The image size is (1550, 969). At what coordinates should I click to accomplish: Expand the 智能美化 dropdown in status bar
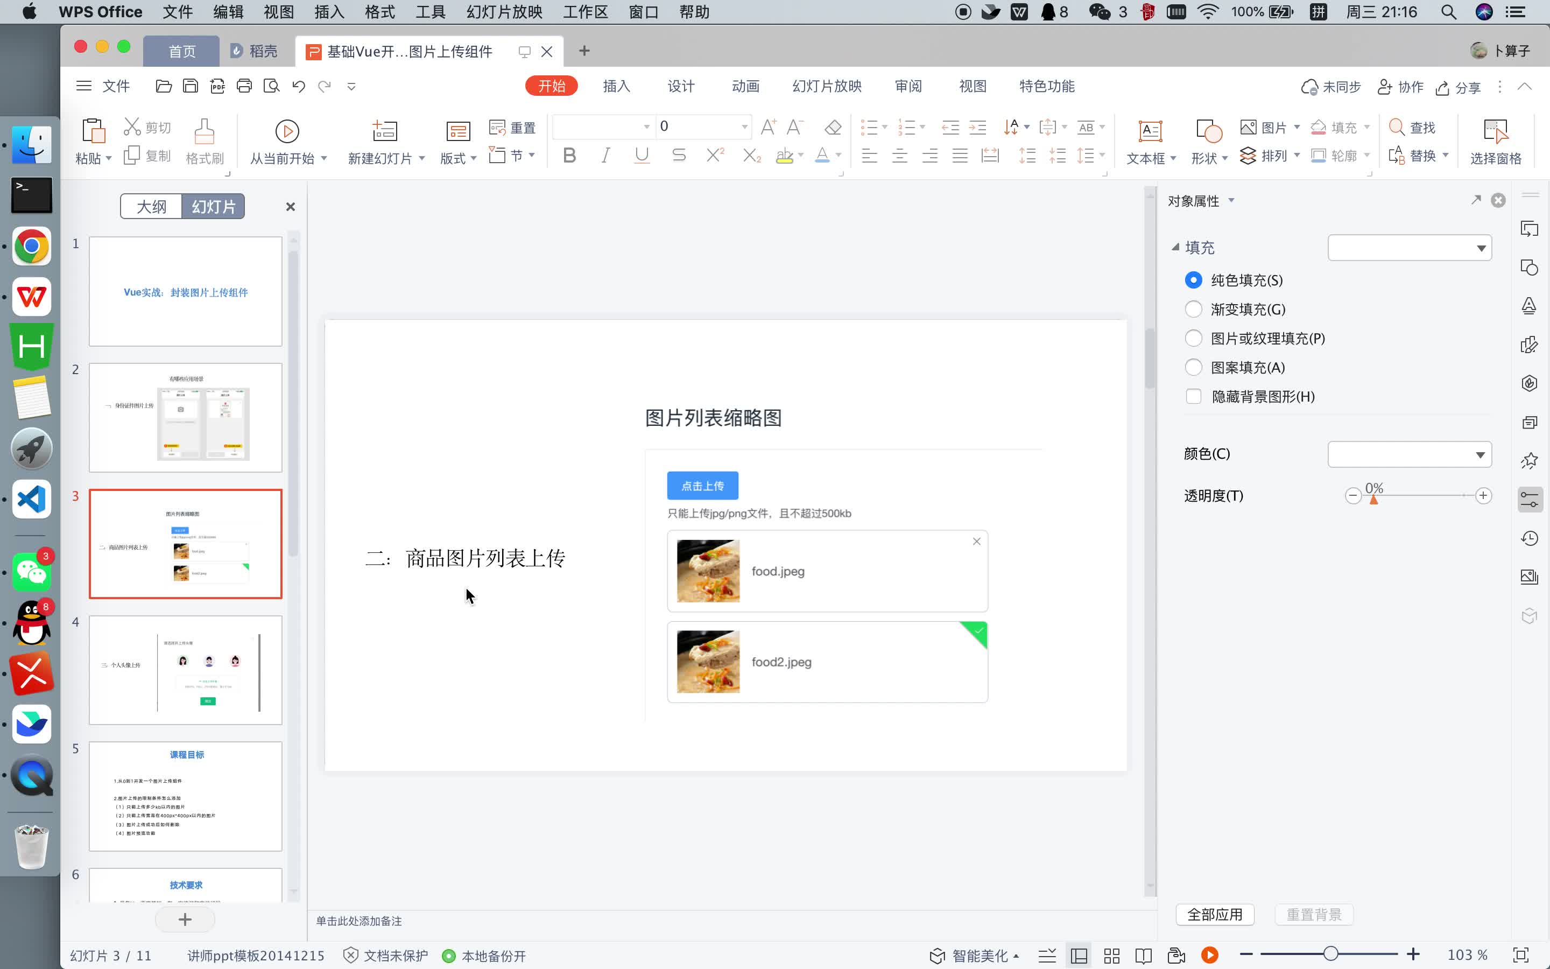pos(1018,955)
